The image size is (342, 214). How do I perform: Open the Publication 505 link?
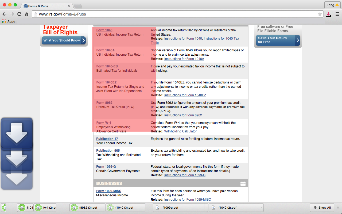[x=108, y=151]
